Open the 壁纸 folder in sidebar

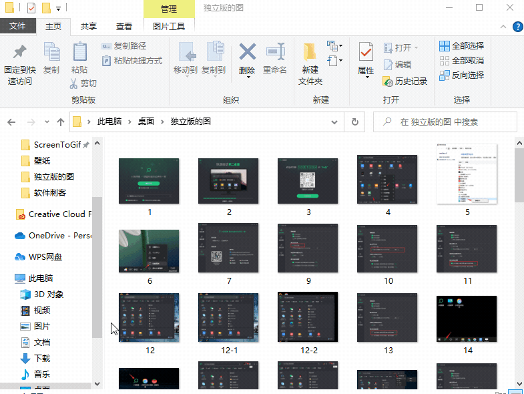(x=35, y=161)
